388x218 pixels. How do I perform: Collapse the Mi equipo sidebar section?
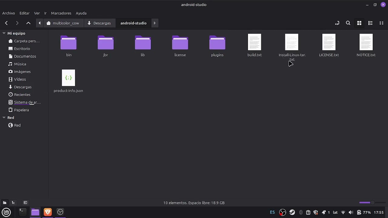(4, 33)
